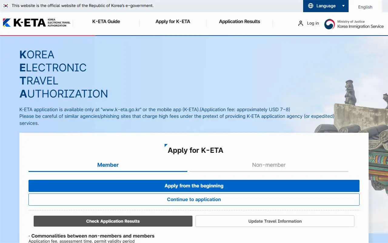Open the Application Results menu
This screenshot has height=243, width=388.
click(239, 22)
